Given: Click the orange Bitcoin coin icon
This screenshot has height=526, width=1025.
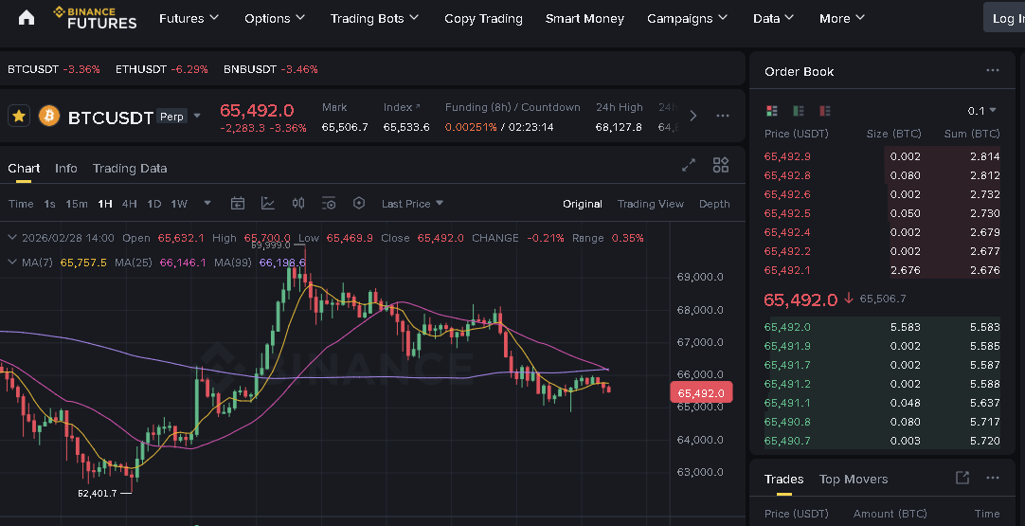Looking at the screenshot, I should pos(49,117).
